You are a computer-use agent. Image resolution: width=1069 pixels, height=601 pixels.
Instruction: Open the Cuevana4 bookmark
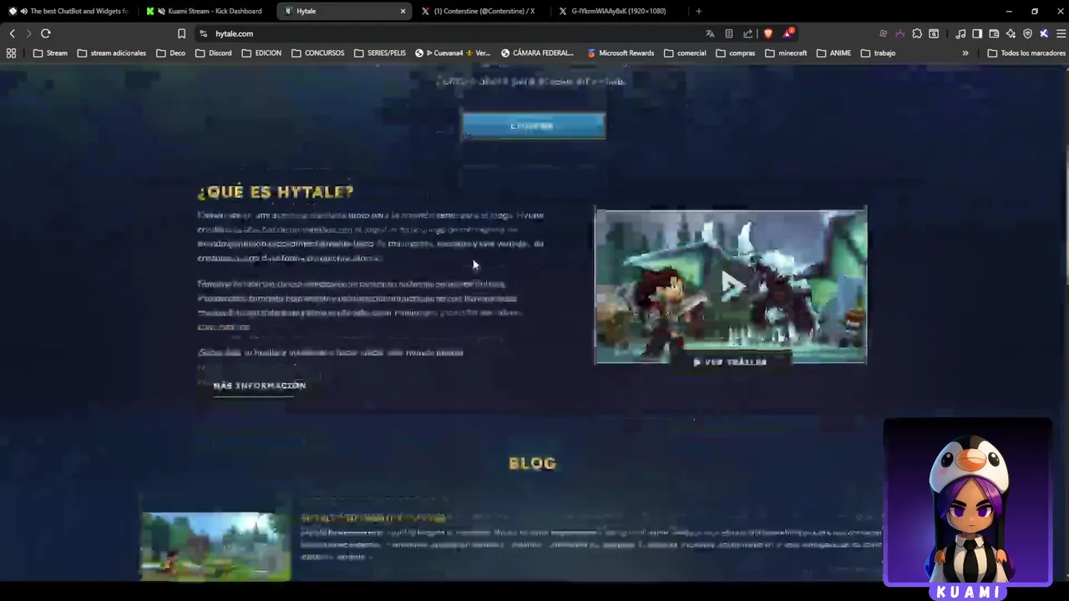point(453,53)
